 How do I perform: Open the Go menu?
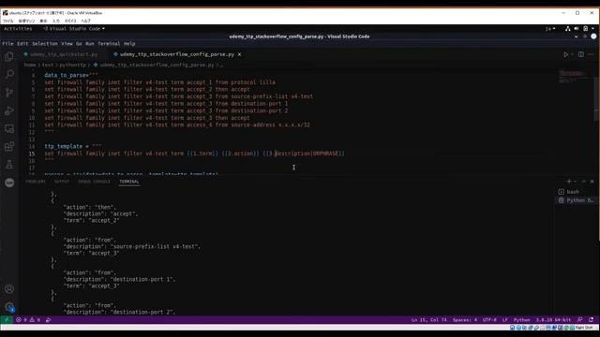79,44
